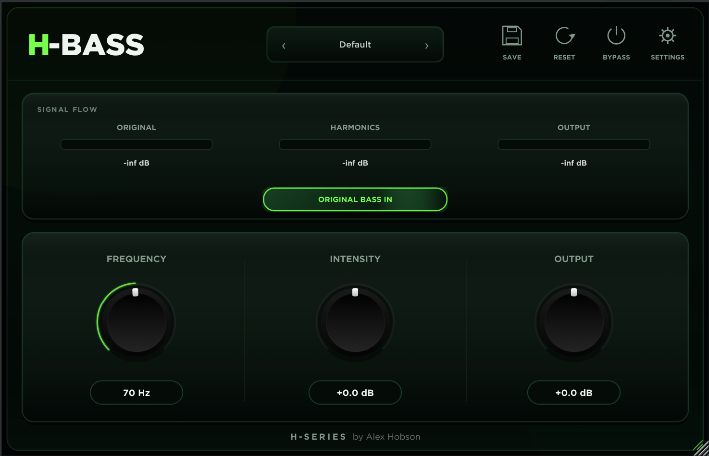Open the Default preset name selector

pos(355,45)
